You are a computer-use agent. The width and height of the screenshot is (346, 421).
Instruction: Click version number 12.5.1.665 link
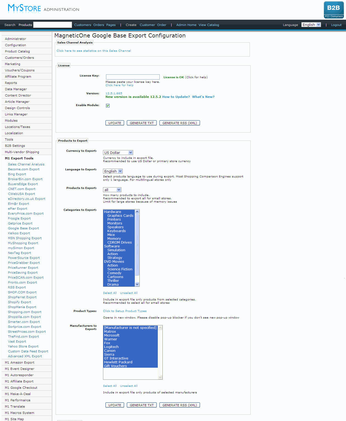114,93
